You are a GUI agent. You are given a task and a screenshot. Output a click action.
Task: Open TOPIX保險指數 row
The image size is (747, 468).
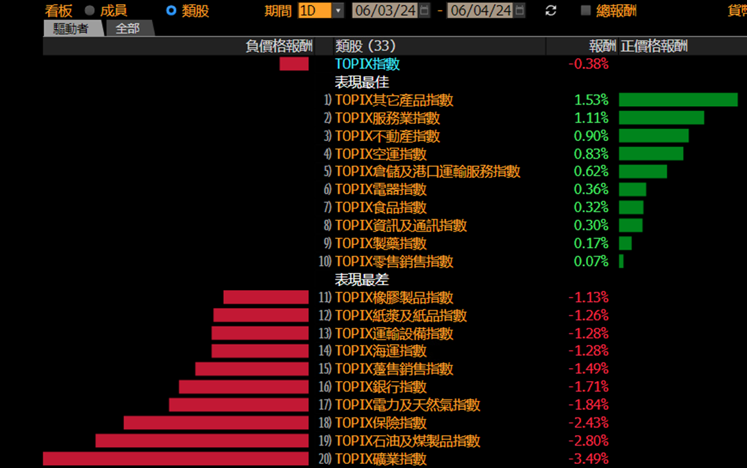click(380, 423)
